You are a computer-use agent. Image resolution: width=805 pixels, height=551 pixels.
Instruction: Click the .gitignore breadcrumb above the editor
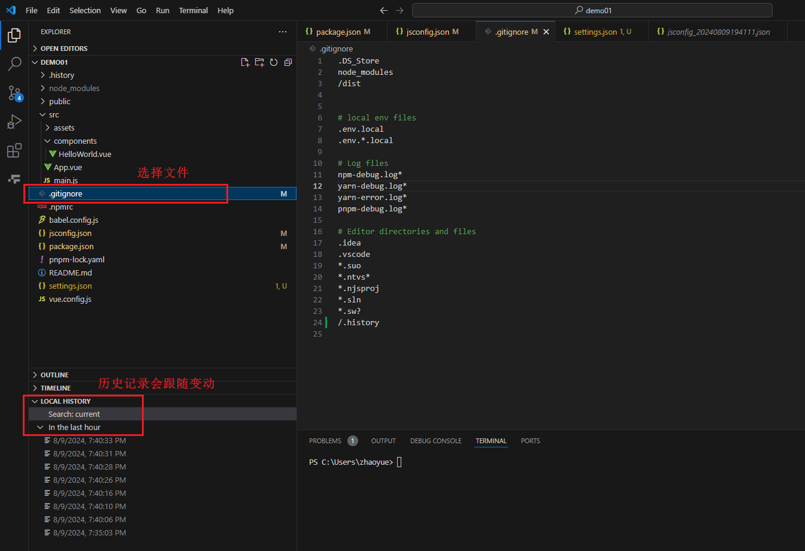[336, 49]
